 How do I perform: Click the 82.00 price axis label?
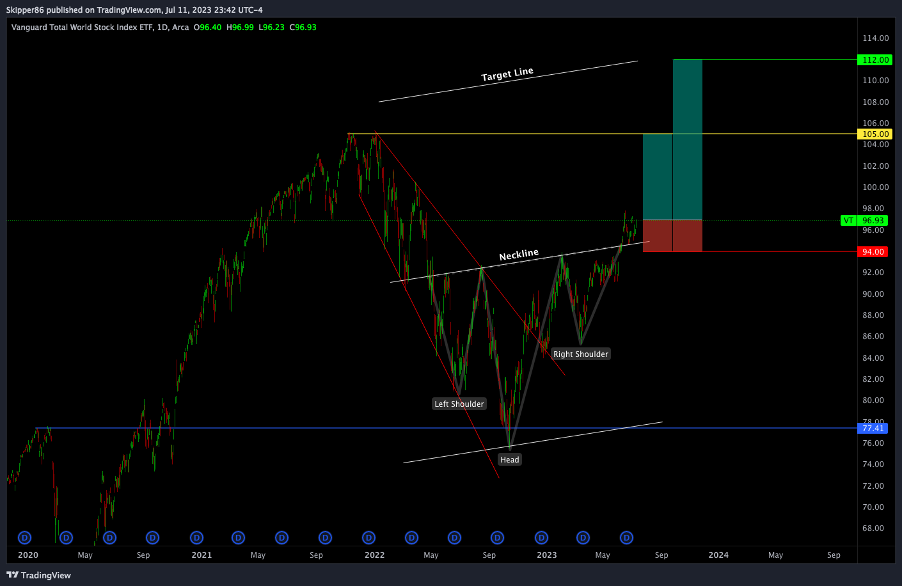(x=873, y=379)
